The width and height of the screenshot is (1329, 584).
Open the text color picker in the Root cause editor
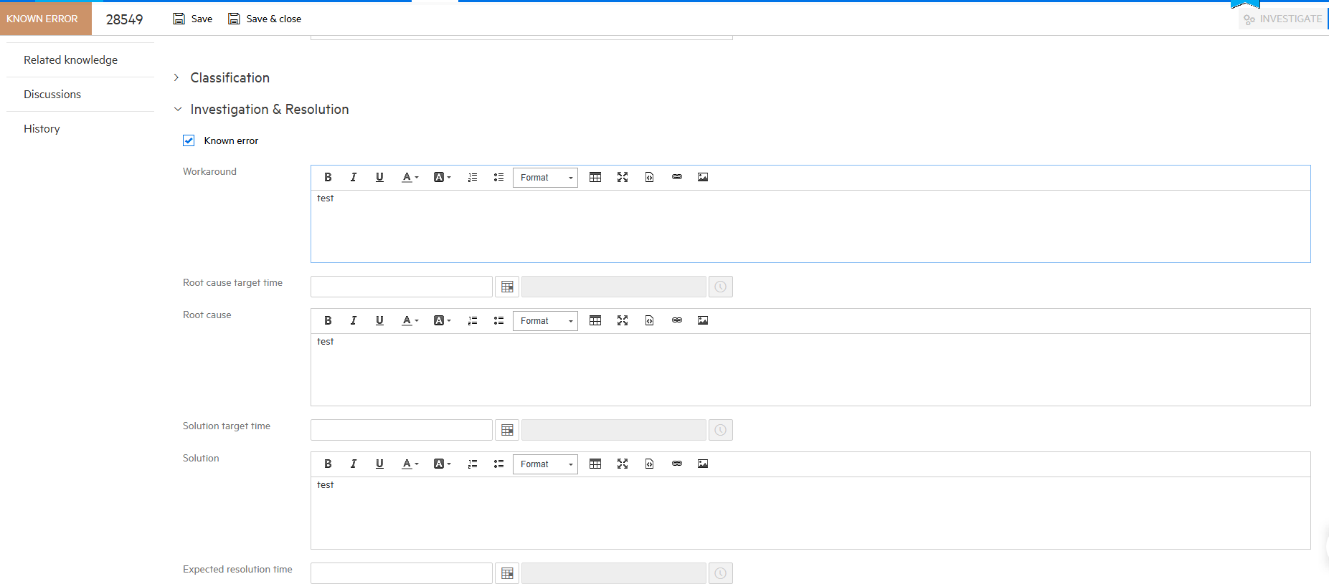pos(410,320)
